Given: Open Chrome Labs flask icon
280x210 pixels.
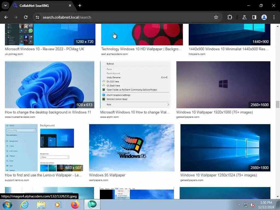Looking at the screenshot, I should [x=244, y=17].
